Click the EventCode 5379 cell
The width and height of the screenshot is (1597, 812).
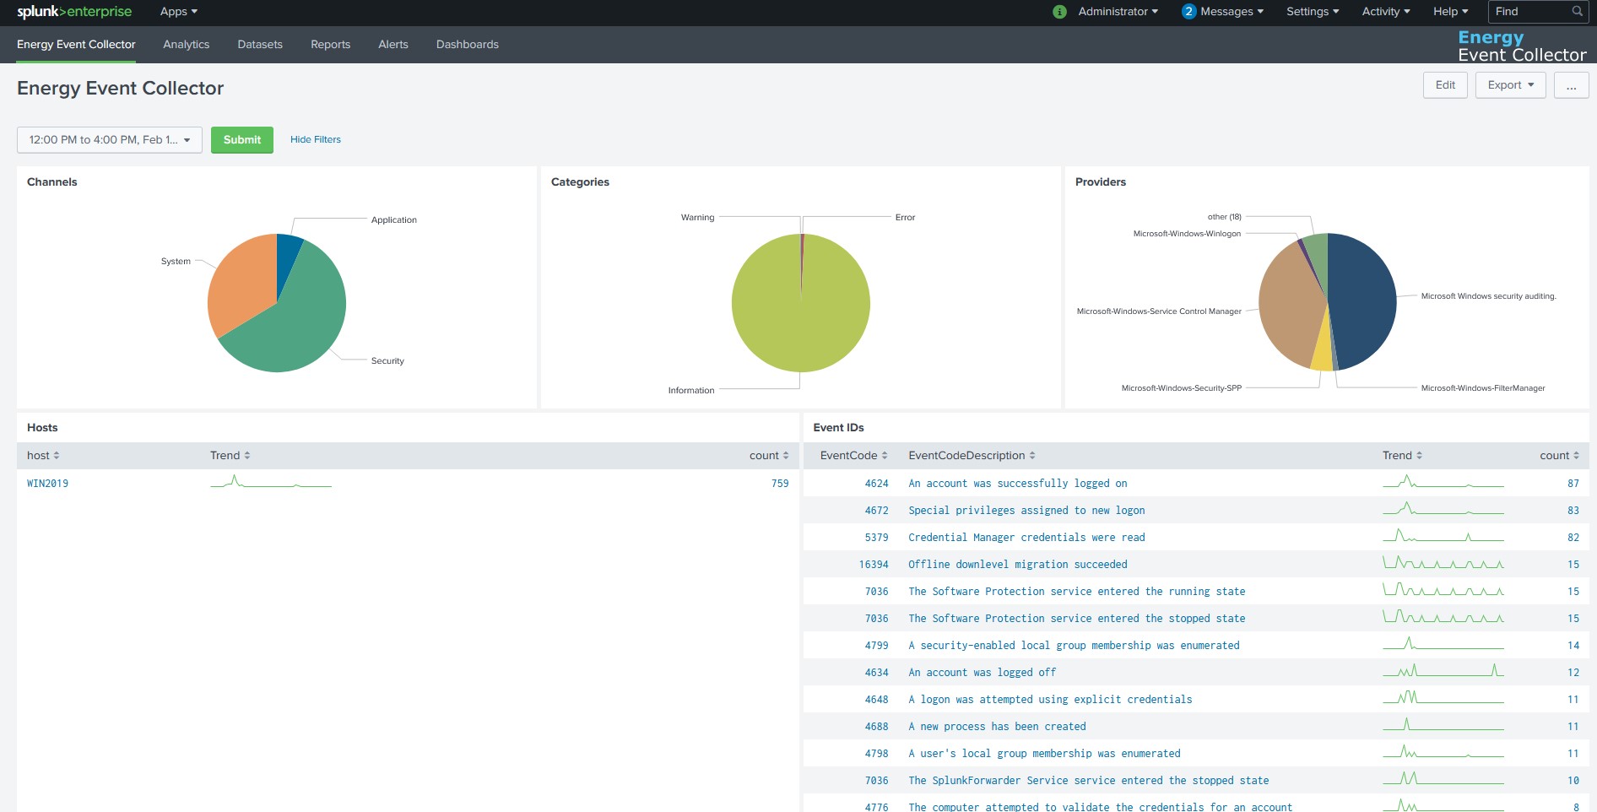[876, 538]
